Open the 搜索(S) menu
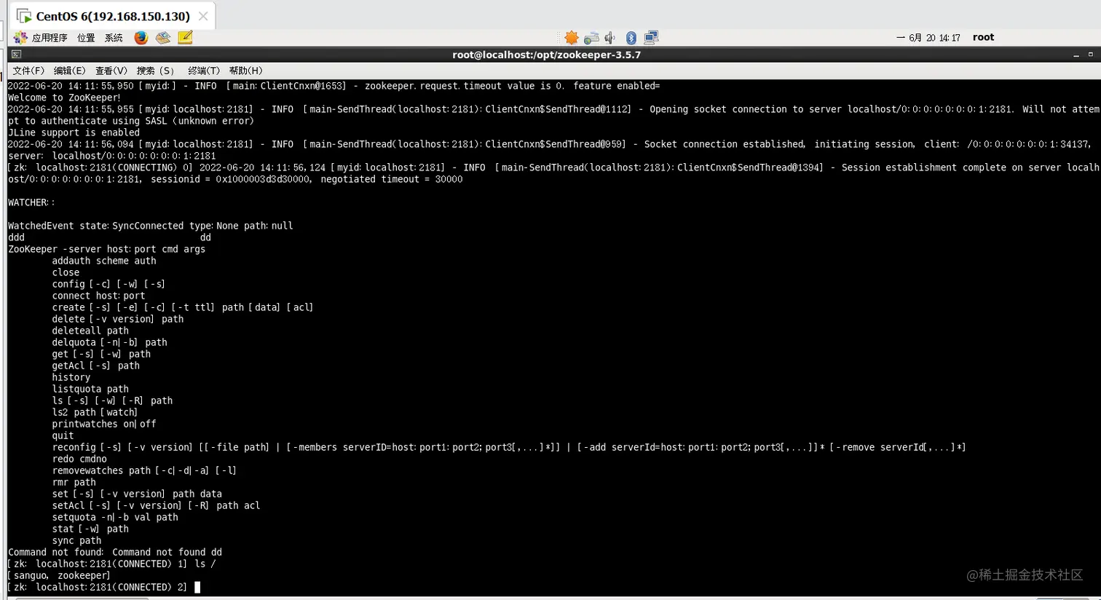Image resolution: width=1101 pixels, height=600 pixels. 156,71
